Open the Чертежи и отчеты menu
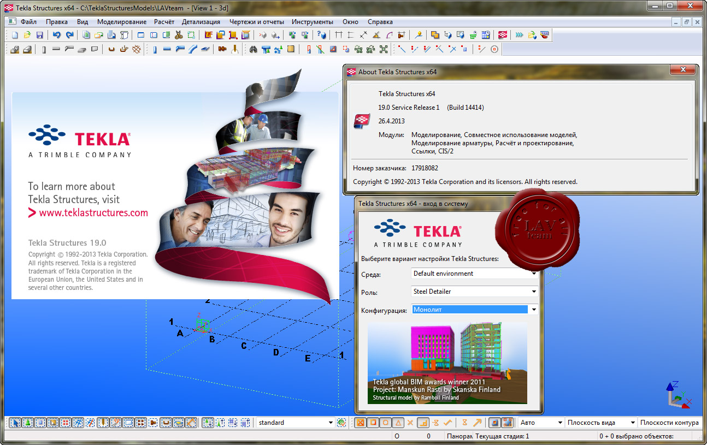This screenshot has height=445, width=707. 256,22
